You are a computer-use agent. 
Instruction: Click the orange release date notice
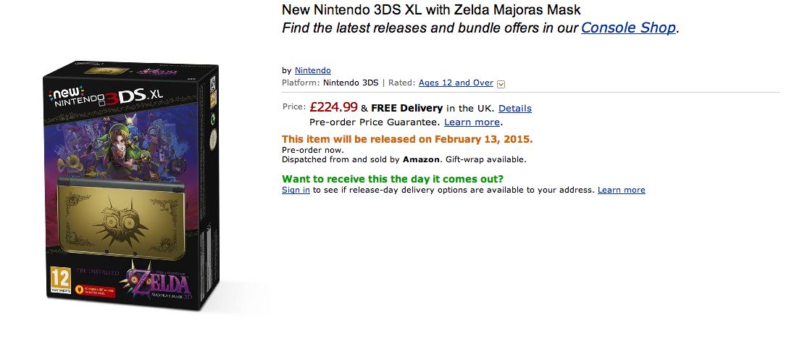[x=406, y=139]
